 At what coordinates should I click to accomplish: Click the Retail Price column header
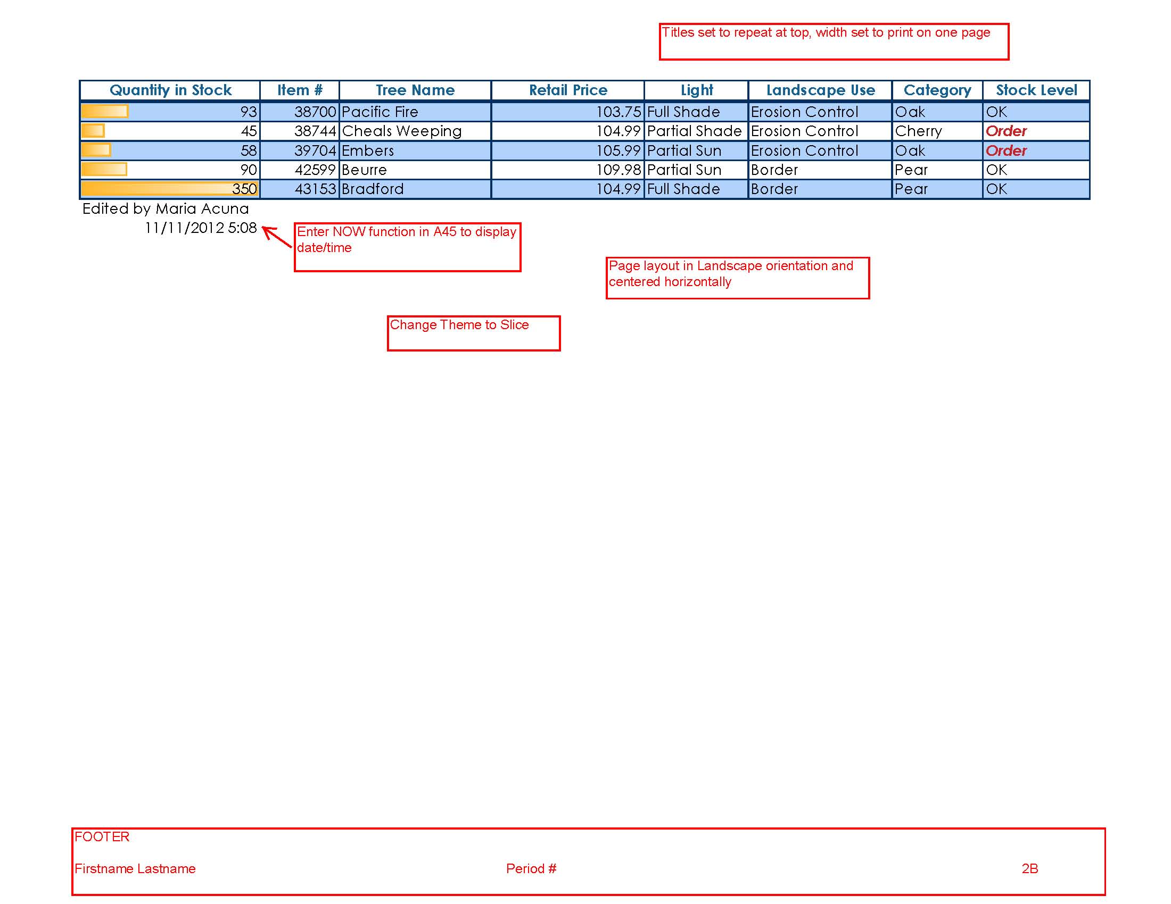point(568,90)
